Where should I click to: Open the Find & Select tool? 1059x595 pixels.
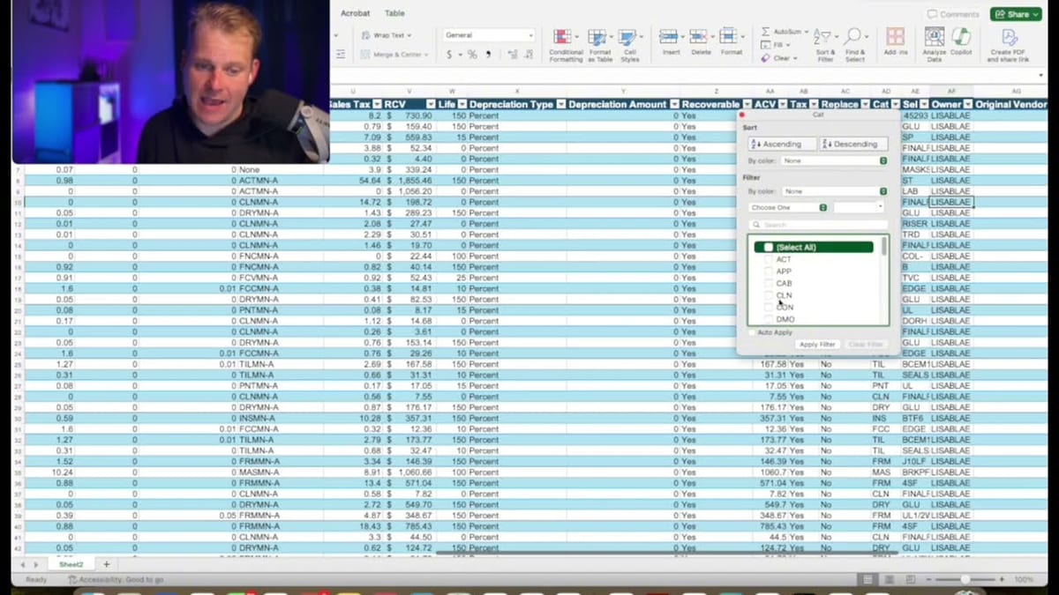[854, 44]
